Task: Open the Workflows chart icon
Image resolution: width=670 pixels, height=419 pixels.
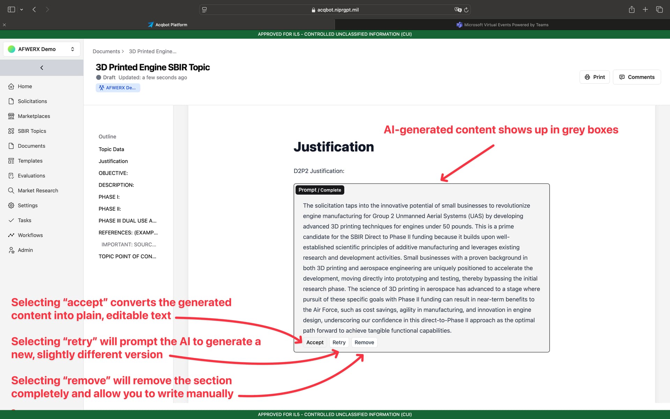Action: pos(11,235)
